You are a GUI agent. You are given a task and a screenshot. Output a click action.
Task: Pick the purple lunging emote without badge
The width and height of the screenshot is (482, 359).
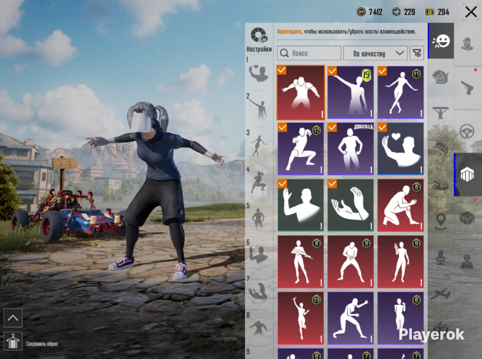click(x=351, y=318)
